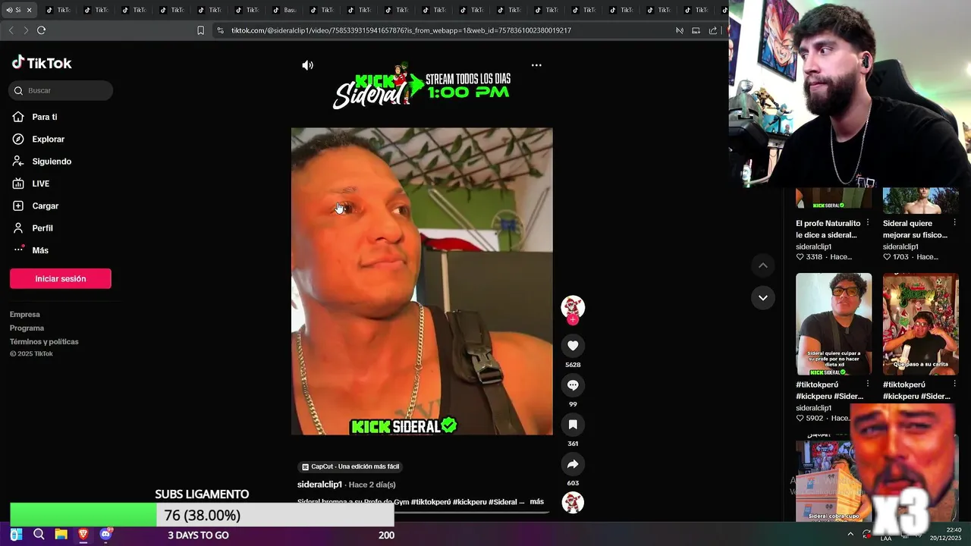Click the #kickperu hashtag in caption

pyautogui.click(x=470, y=502)
